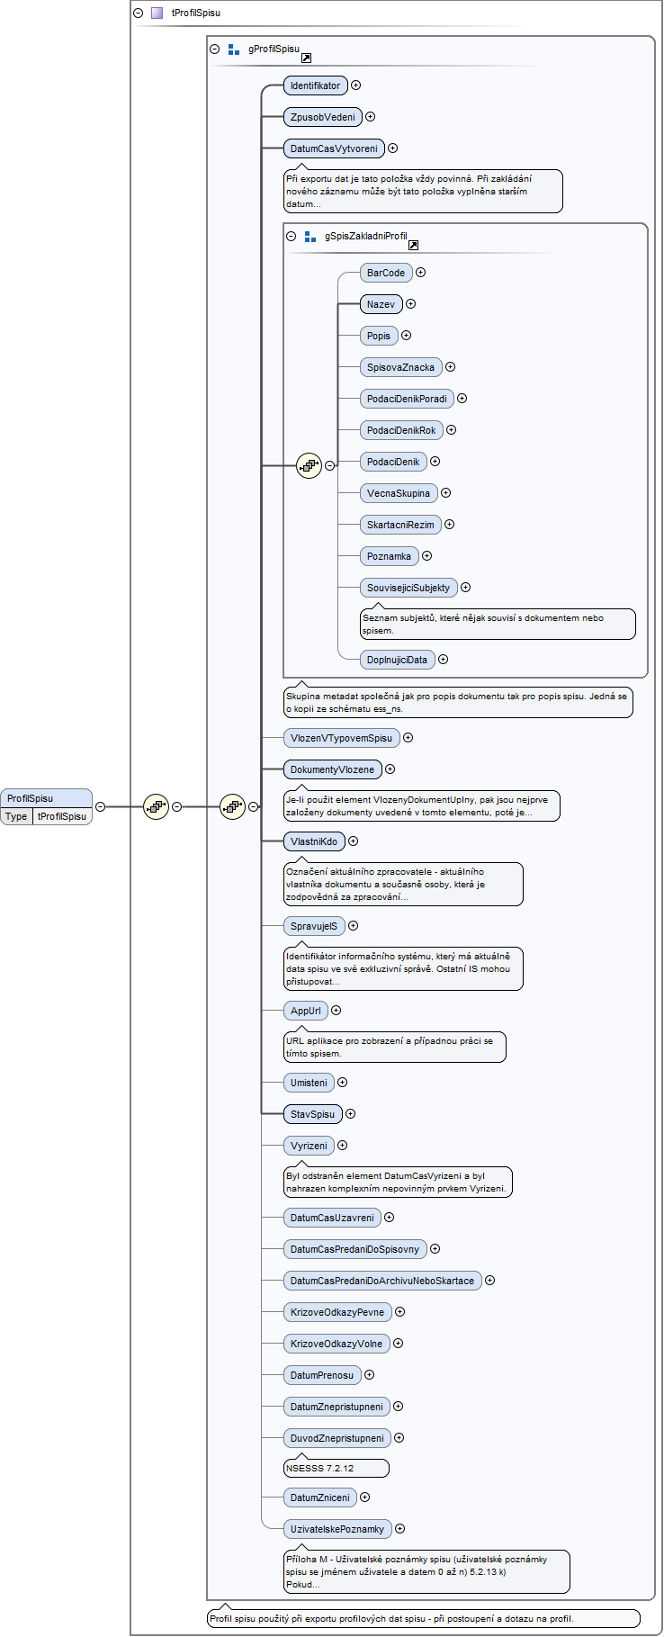Select the DatumZnepristupneni element node

336,1407
